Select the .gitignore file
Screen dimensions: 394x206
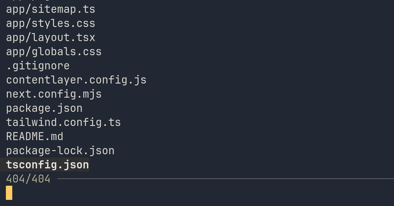38,66
